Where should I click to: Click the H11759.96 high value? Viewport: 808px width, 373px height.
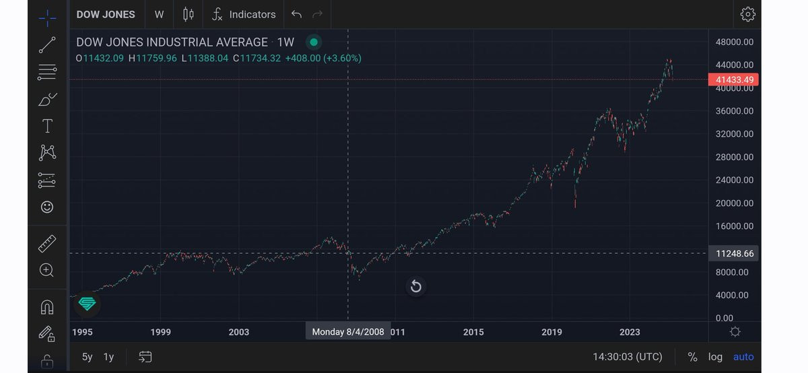[153, 59]
